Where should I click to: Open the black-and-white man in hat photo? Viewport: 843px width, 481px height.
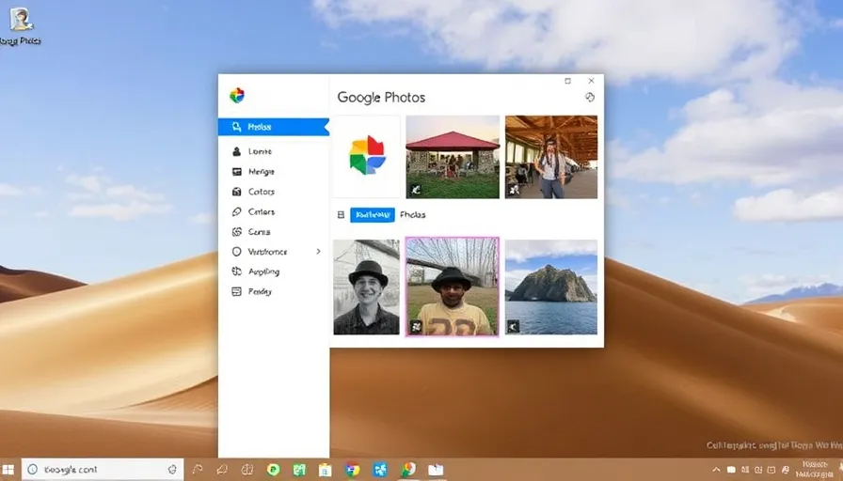[366, 287]
